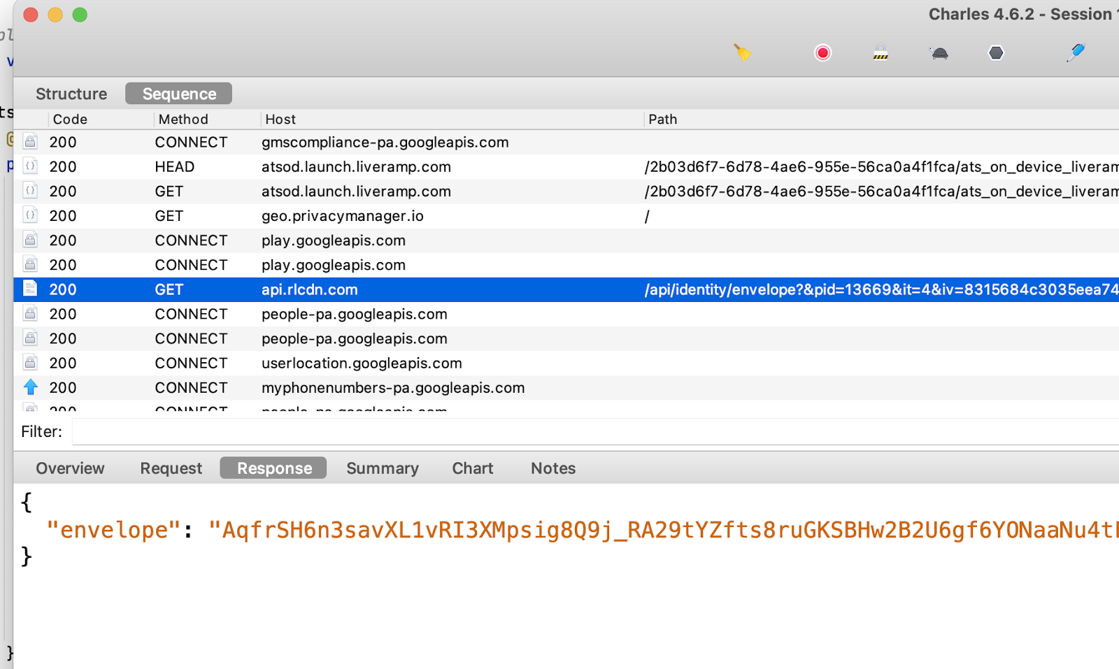The width and height of the screenshot is (1119, 669).
Task: Click the document icon of the api.rlcdn.com row
Action: coord(30,289)
